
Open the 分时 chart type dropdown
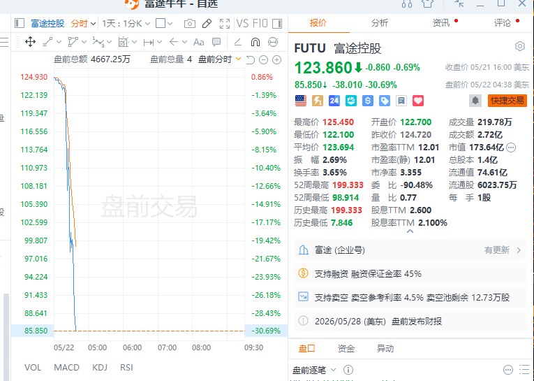(84, 24)
